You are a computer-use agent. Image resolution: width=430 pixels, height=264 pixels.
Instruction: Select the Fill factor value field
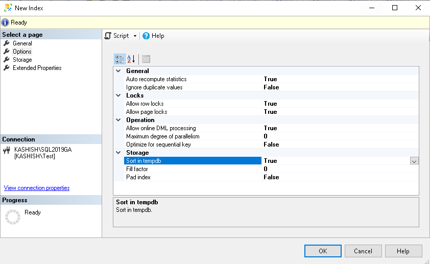337,169
